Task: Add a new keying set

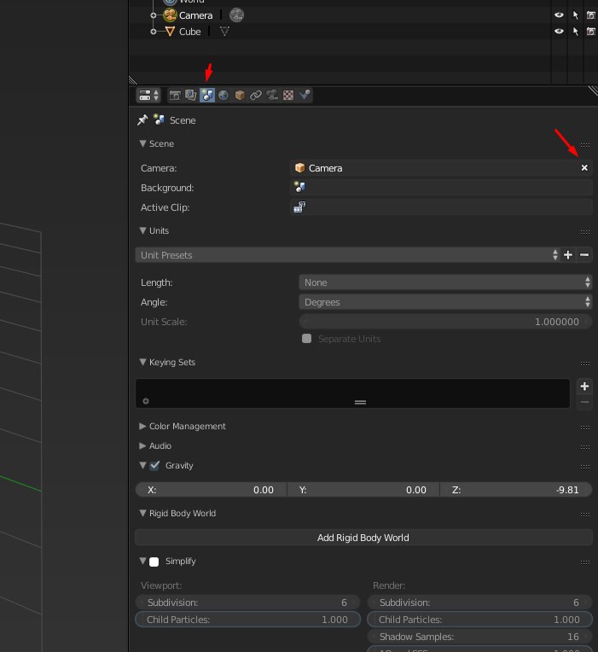Action: click(x=584, y=387)
